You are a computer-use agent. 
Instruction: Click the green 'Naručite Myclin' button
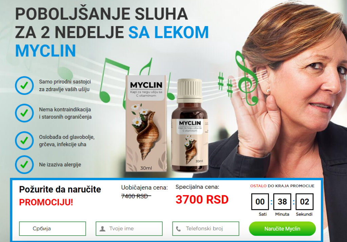click(282, 228)
